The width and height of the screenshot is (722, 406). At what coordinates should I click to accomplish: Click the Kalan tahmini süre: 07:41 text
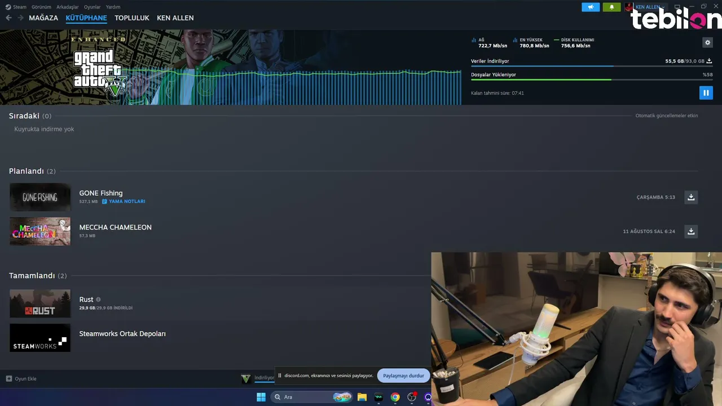498,93
